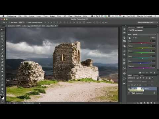Reset Black & White adjustment to defaults
159x119 pixels.
click(x=147, y=73)
